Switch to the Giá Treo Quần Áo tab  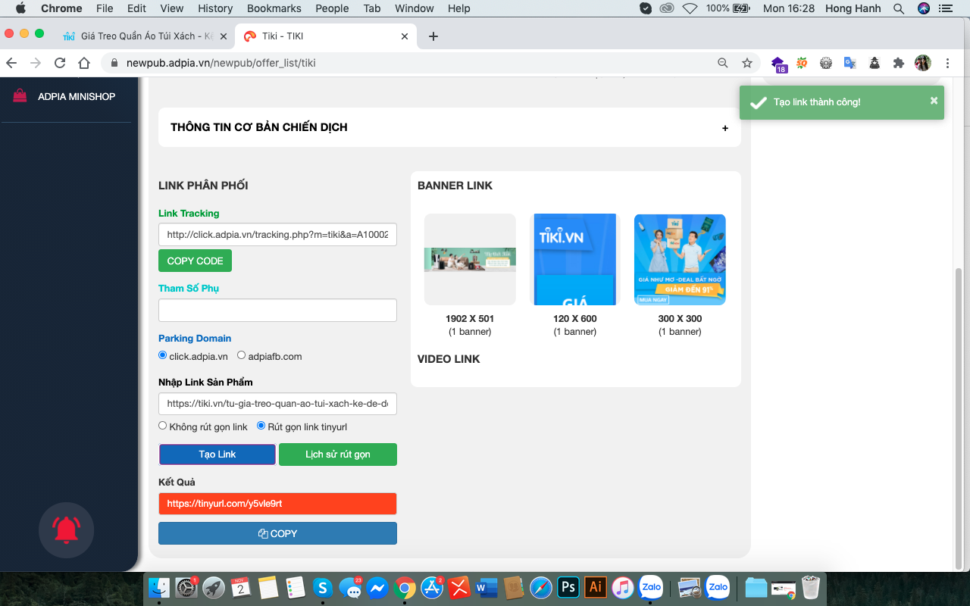click(x=144, y=36)
